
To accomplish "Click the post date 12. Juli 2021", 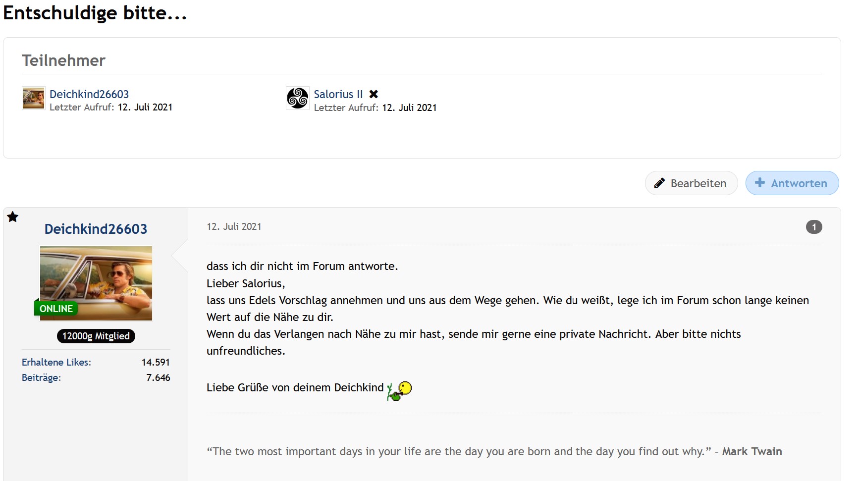I will coord(234,226).
